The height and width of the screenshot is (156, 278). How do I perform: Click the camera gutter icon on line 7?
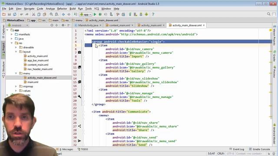coord(79,52)
